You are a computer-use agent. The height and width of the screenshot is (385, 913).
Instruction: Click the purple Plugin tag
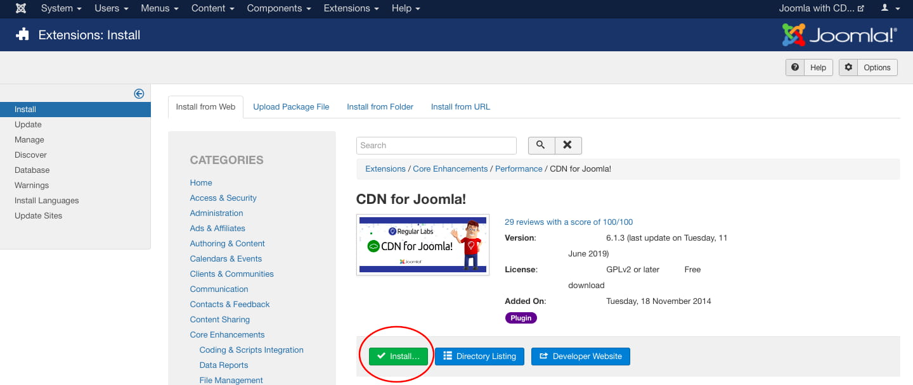point(521,318)
